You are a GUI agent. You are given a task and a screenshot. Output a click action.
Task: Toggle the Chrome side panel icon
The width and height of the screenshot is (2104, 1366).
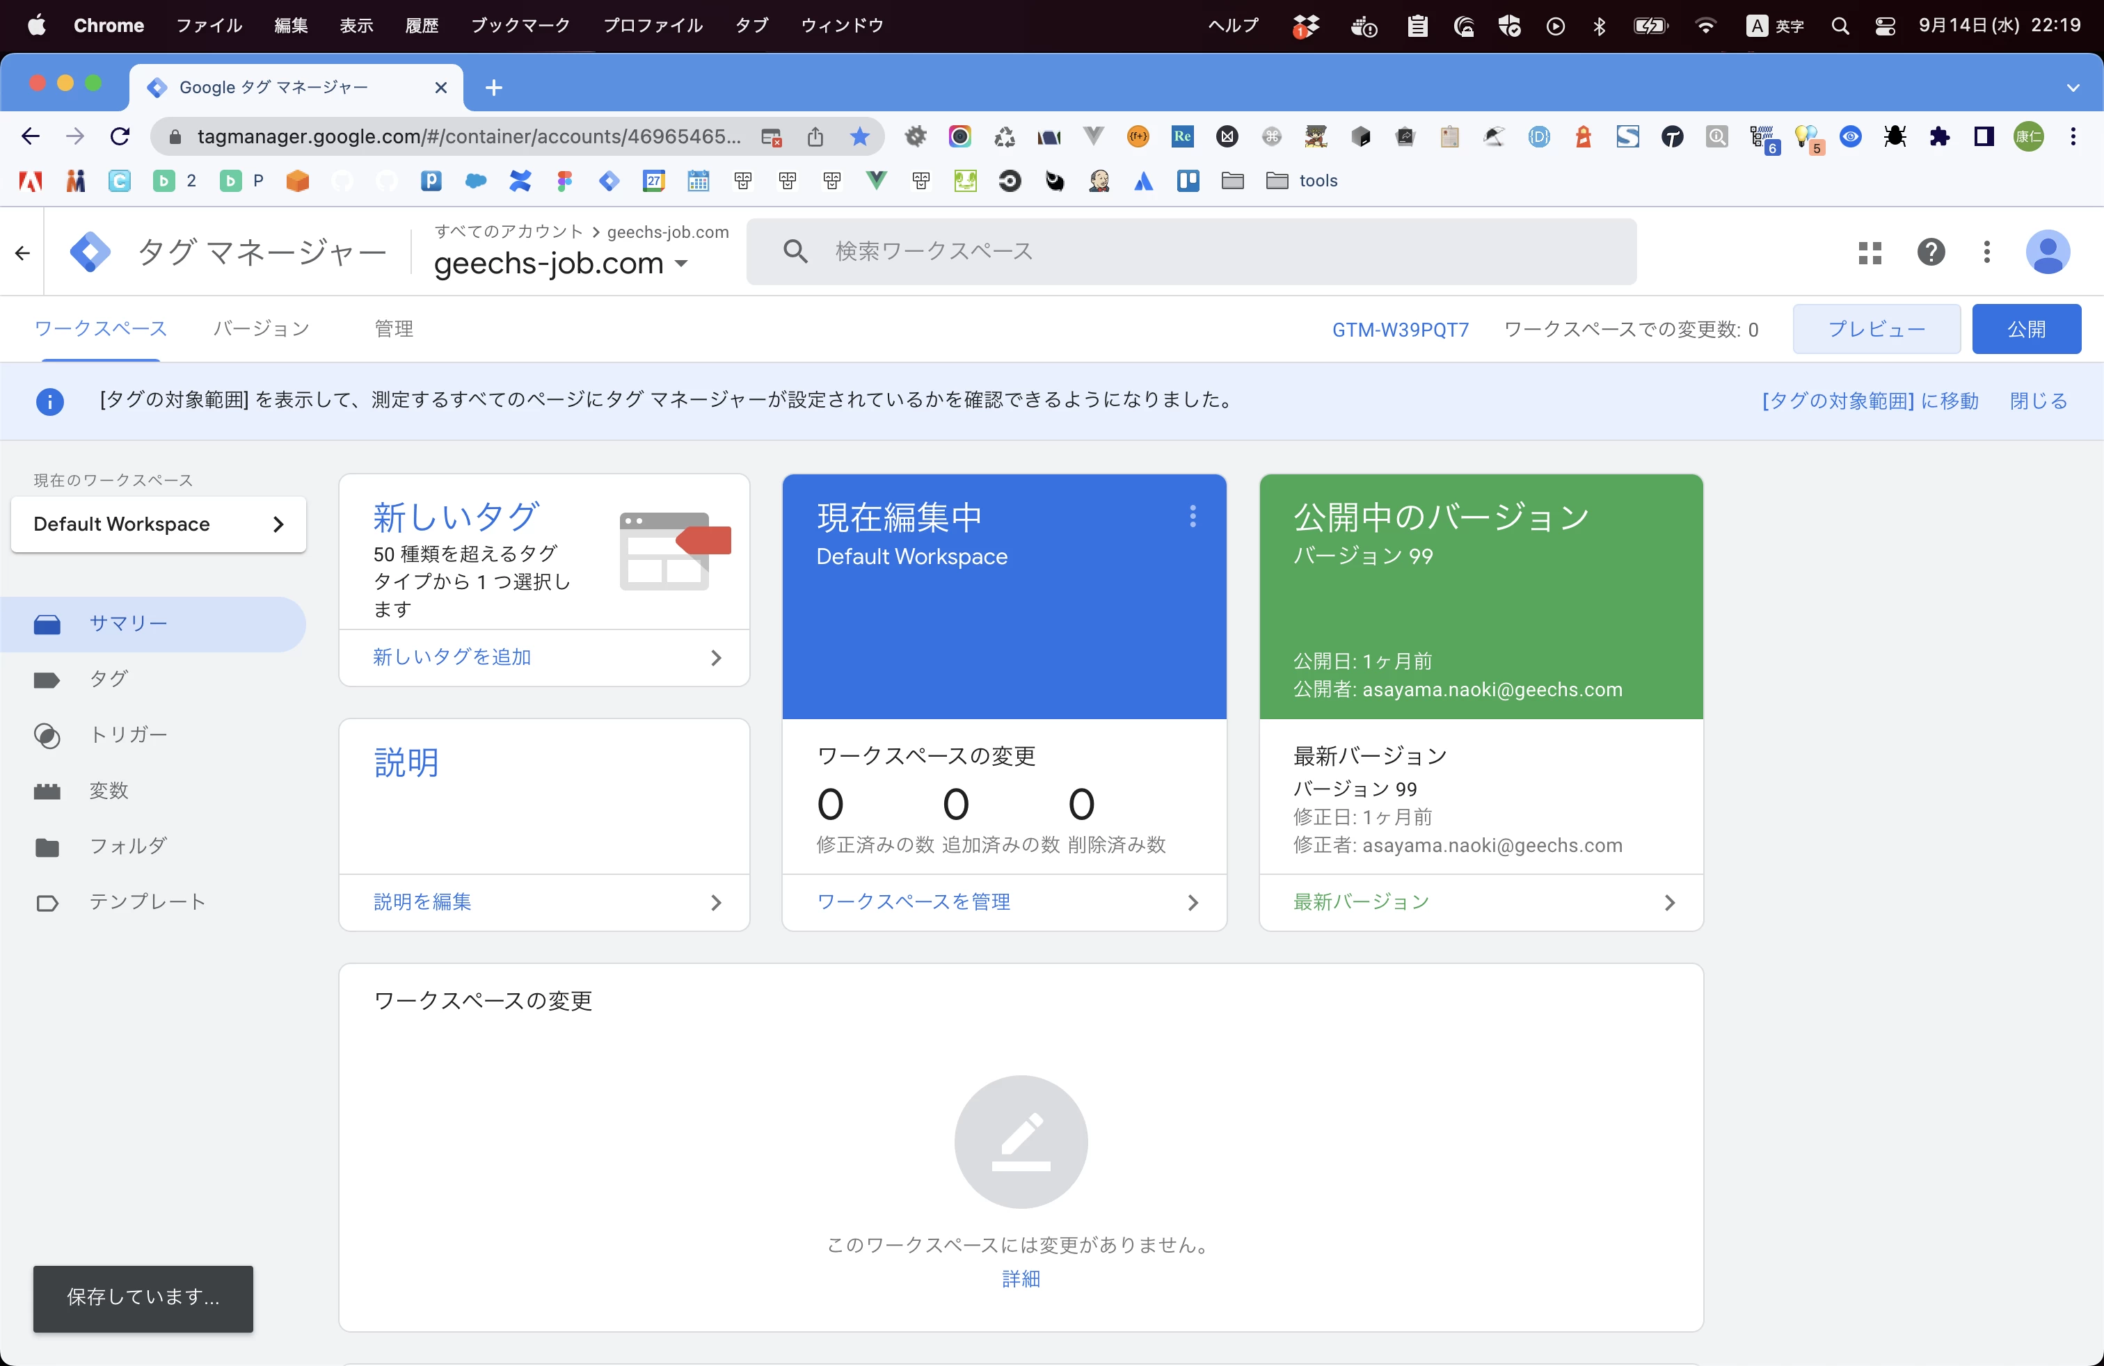pos(1984,136)
